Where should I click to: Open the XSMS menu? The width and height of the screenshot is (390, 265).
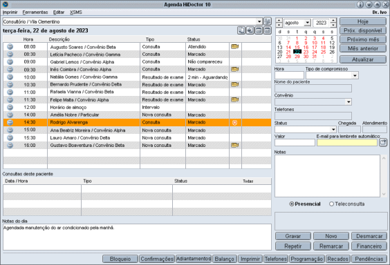(x=76, y=12)
